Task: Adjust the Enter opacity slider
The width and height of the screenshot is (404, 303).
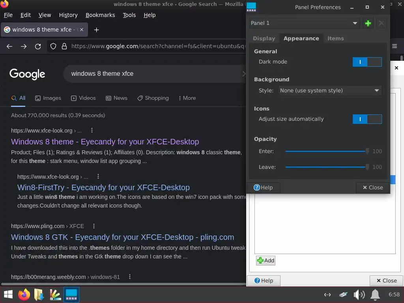Action: (x=327, y=151)
